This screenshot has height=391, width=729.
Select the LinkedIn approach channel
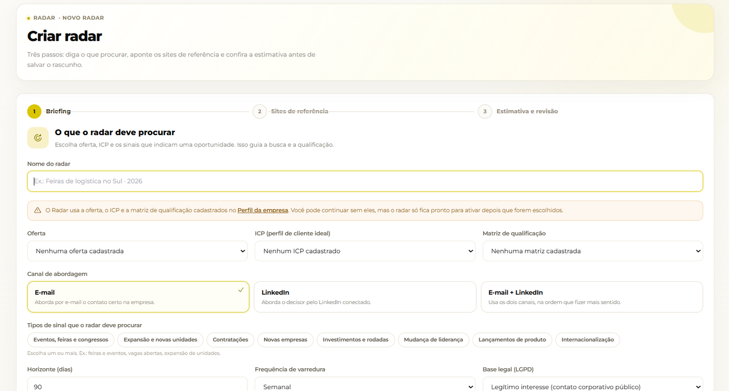coord(365,297)
